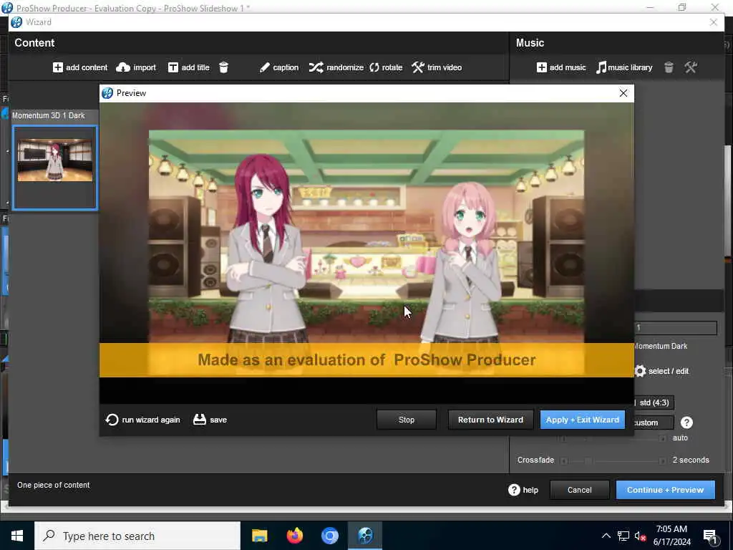
Task: Open Firefox from taskbar
Action: [x=294, y=536]
